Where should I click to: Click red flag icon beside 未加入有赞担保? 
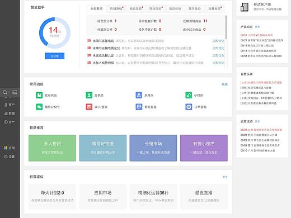89,63
